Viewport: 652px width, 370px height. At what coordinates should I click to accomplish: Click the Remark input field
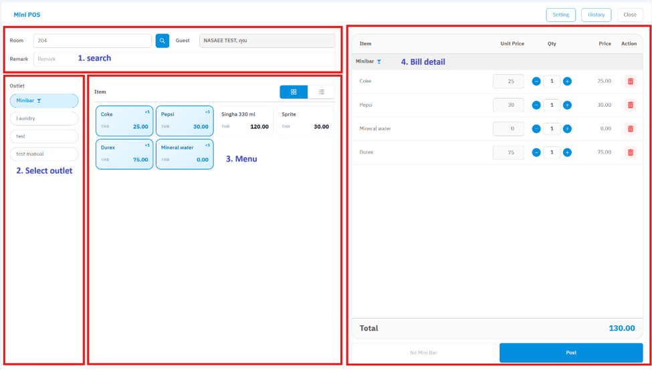pyautogui.click(x=184, y=59)
